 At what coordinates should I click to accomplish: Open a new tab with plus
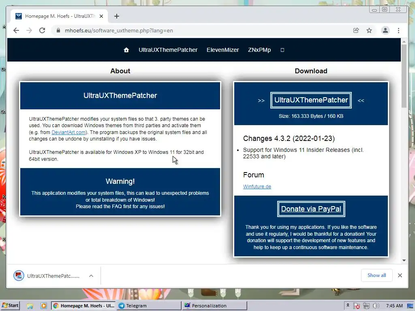117,16
